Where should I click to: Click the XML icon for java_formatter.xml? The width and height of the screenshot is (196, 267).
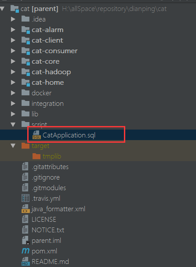[25, 209]
